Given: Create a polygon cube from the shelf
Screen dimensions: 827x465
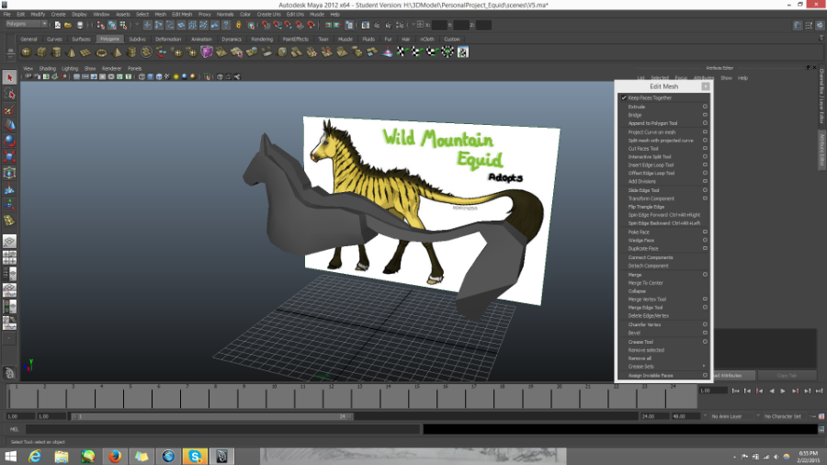Looking at the screenshot, I should click(x=41, y=51).
